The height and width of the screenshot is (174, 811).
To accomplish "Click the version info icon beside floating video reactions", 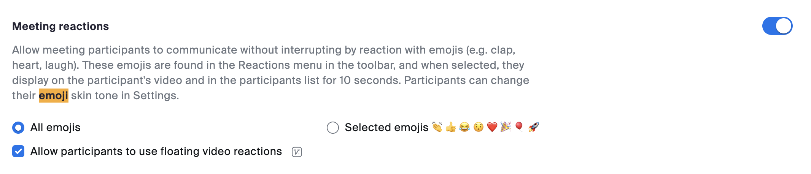I will 297,152.
